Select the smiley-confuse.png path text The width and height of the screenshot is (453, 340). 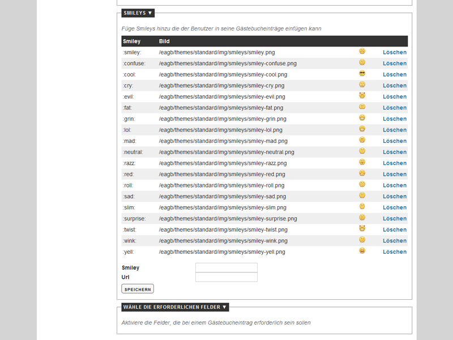pyautogui.click(x=228, y=63)
